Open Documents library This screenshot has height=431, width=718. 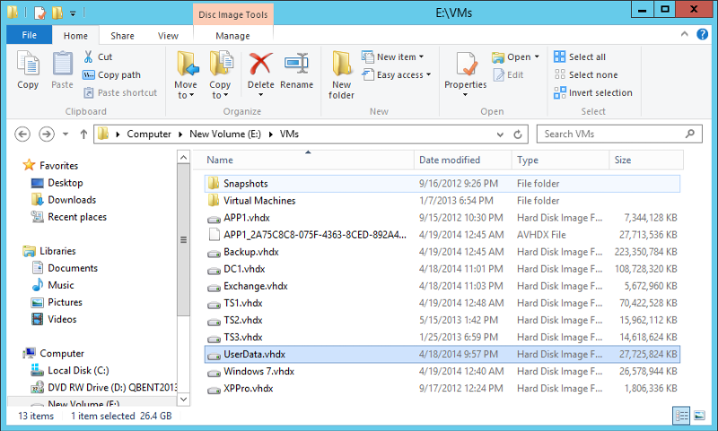[x=65, y=268]
